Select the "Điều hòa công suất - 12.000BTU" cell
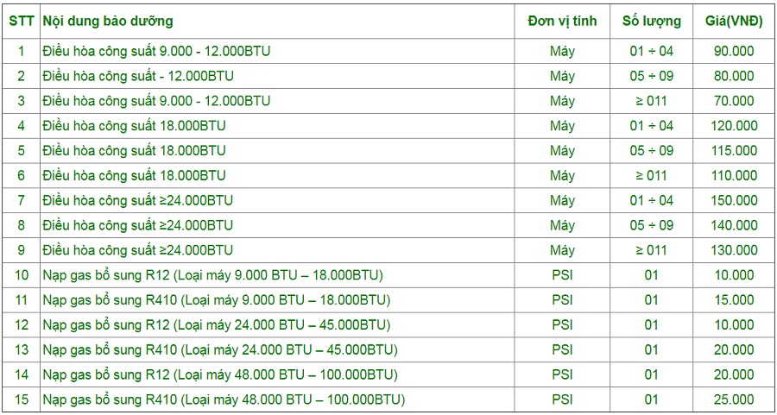Image resolution: width=777 pixels, height=415 pixels. 138,76
